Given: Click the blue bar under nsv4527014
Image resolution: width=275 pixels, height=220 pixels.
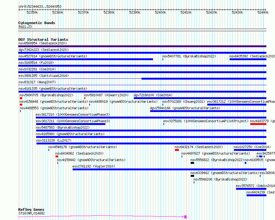Looking at the screenshot, I should [86, 59].
